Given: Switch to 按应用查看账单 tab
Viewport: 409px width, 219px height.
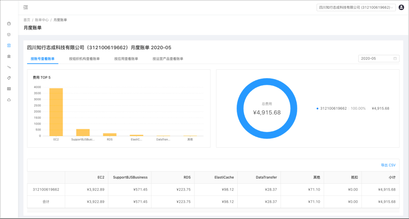Looking at the screenshot, I should (x=126, y=58).
